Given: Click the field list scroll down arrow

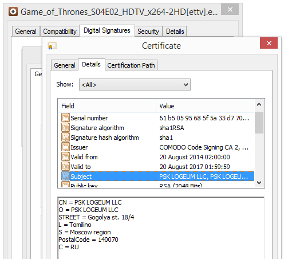Looking at the screenshot, I should tap(259, 183).
